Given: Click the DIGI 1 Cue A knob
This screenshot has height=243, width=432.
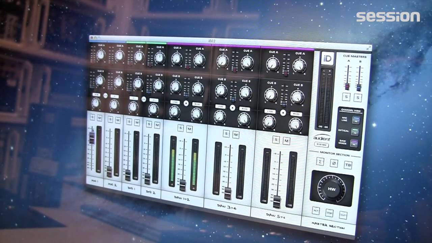Looking at the screenshot, I should (x=139, y=56).
